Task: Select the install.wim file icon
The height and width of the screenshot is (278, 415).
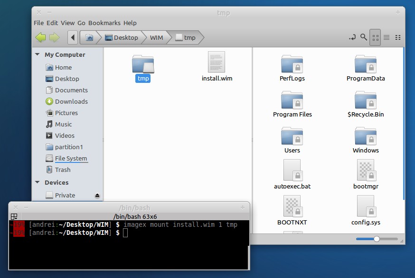Action: click(217, 62)
